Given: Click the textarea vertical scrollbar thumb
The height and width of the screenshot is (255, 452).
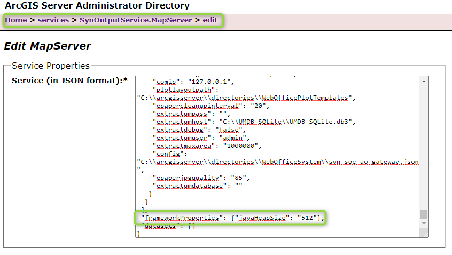Looking at the screenshot, I should 424,214.
